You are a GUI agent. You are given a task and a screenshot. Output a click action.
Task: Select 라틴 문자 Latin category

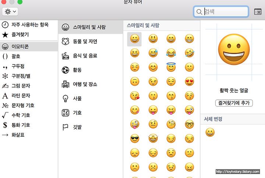29,96
